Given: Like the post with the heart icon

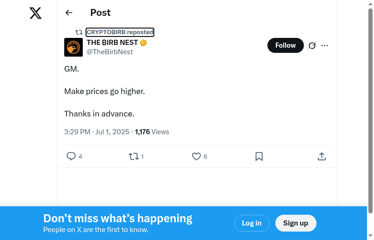Looking at the screenshot, I should point(196,156).
